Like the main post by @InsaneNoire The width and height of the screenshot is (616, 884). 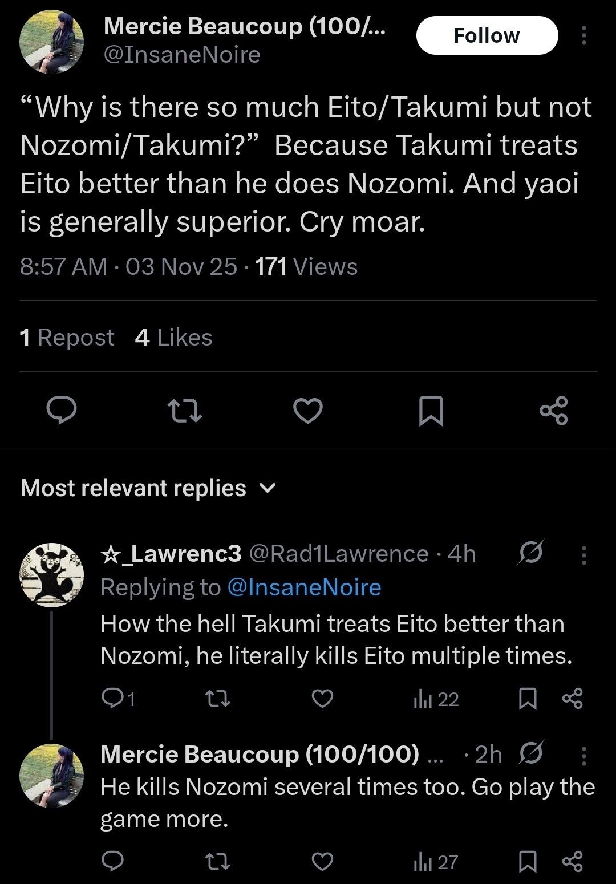(x=308, y=411)
